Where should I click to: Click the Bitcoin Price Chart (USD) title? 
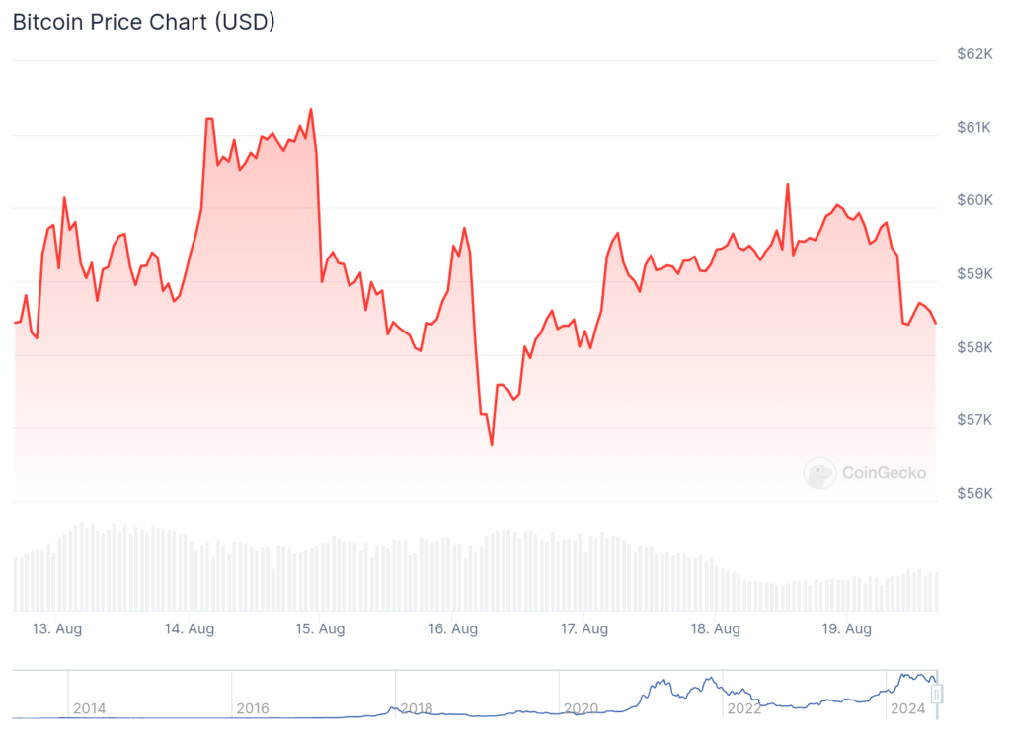(144, 22)
